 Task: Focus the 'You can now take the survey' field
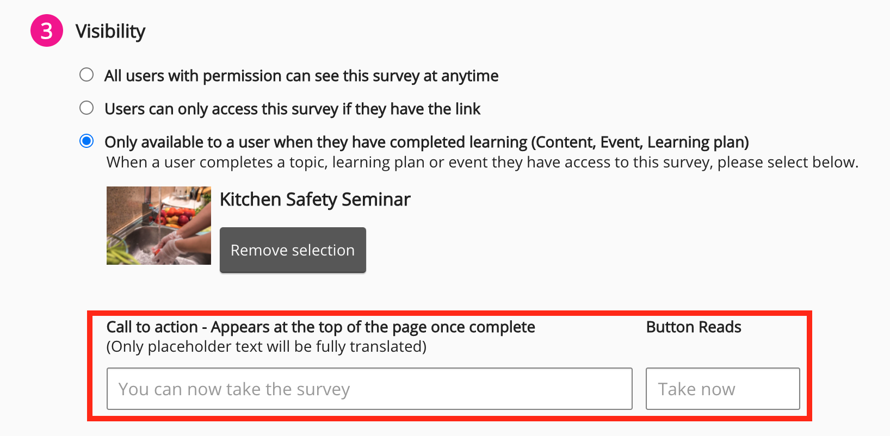(369, 389)
